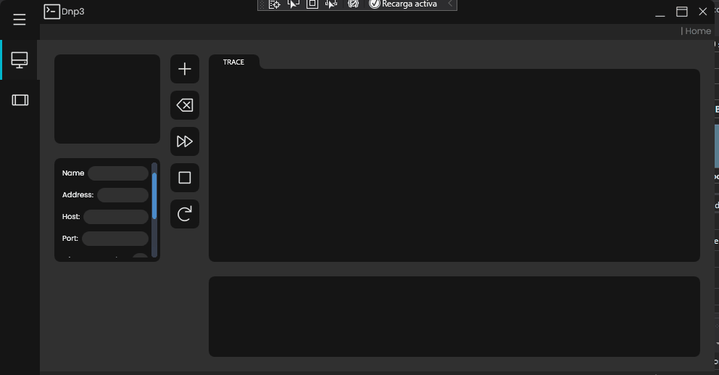
Task: Click the fast-forward button
Action: pyautogui.click(x=185, y=141)
